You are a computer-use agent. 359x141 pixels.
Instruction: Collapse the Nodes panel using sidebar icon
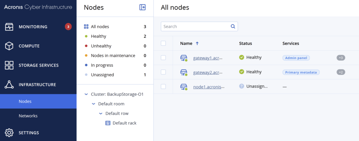(142, 7)
